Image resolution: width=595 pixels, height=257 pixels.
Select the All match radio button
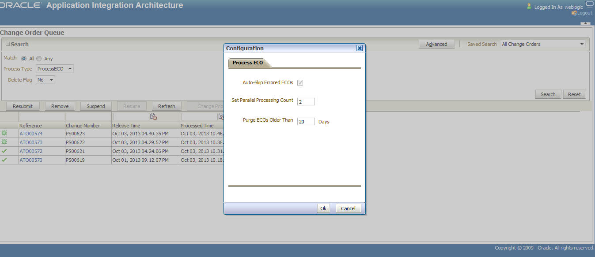24,59
